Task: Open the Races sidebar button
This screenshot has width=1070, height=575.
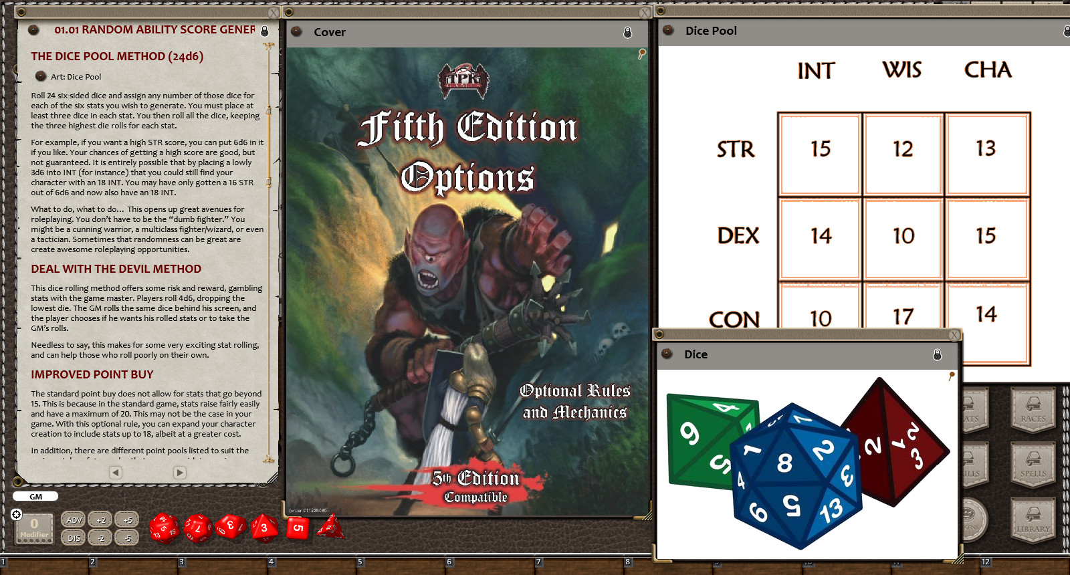Action: coord(1033,409)
